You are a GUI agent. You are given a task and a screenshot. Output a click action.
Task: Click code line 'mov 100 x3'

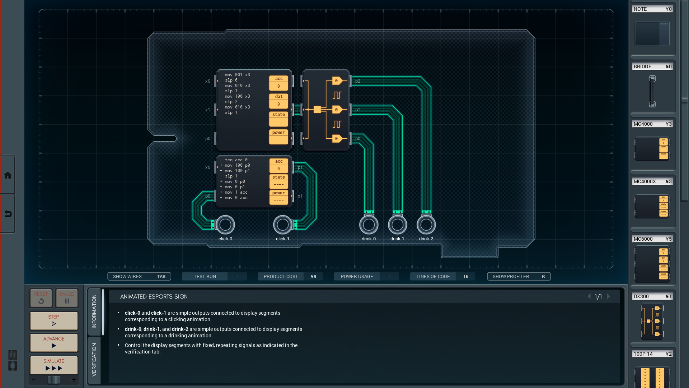click(237, 96)
